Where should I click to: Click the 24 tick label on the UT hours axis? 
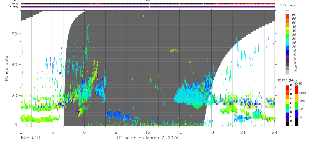click(275, 132)
